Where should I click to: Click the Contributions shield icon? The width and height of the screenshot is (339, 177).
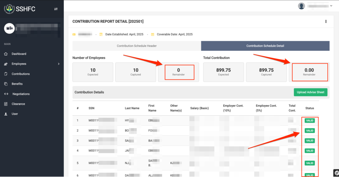(x=6, y=74)
